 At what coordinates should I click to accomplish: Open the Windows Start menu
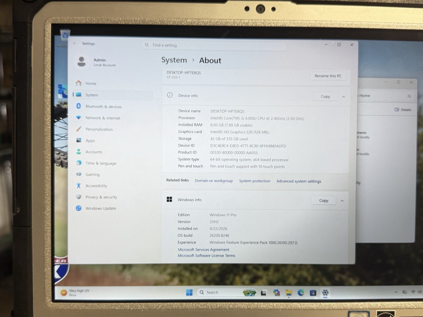point(189,292)
